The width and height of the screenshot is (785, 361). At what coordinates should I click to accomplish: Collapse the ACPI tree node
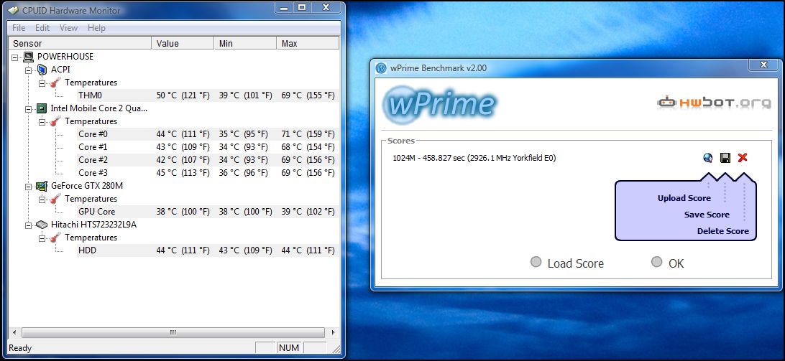point(29,70)
